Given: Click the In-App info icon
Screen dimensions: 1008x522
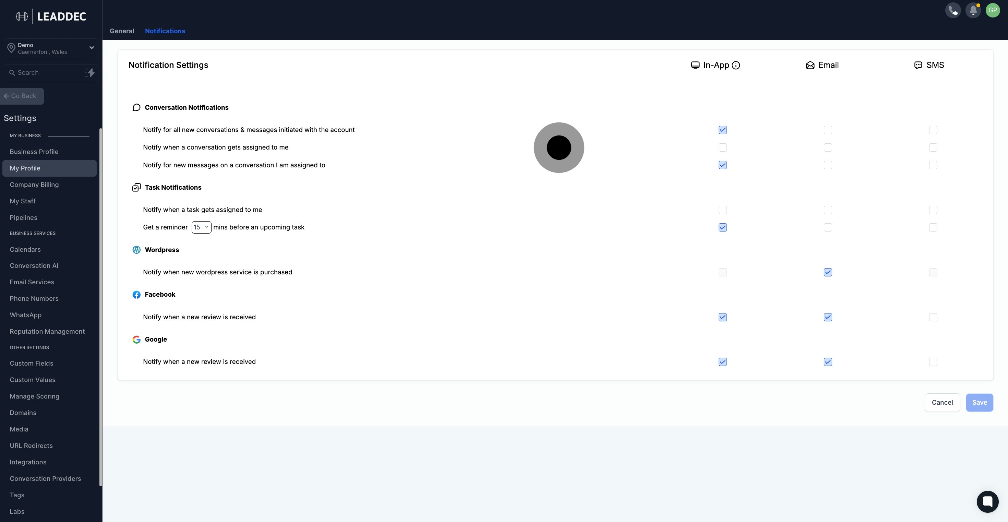Looking at the screenshot, I should pyautogui.click(x=736, y=66).
